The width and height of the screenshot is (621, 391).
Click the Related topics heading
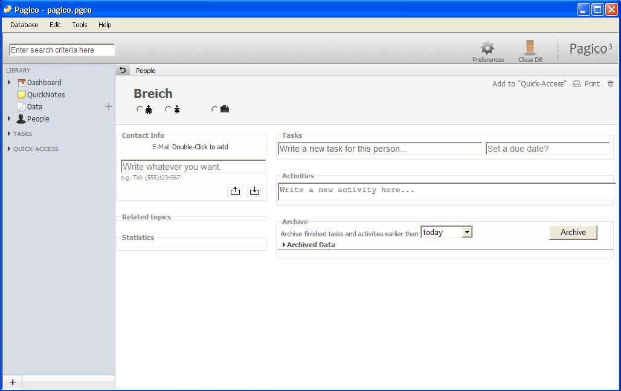pyautogui.click(x=147, y=217)
